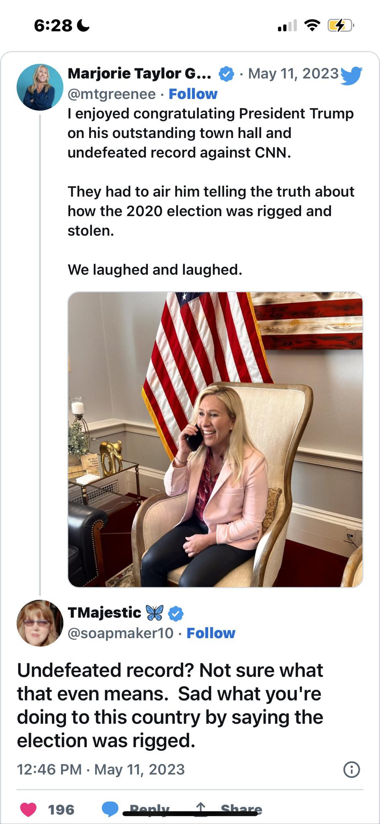
Task: Tap the Share arrow icon
Action: (201, 809)
